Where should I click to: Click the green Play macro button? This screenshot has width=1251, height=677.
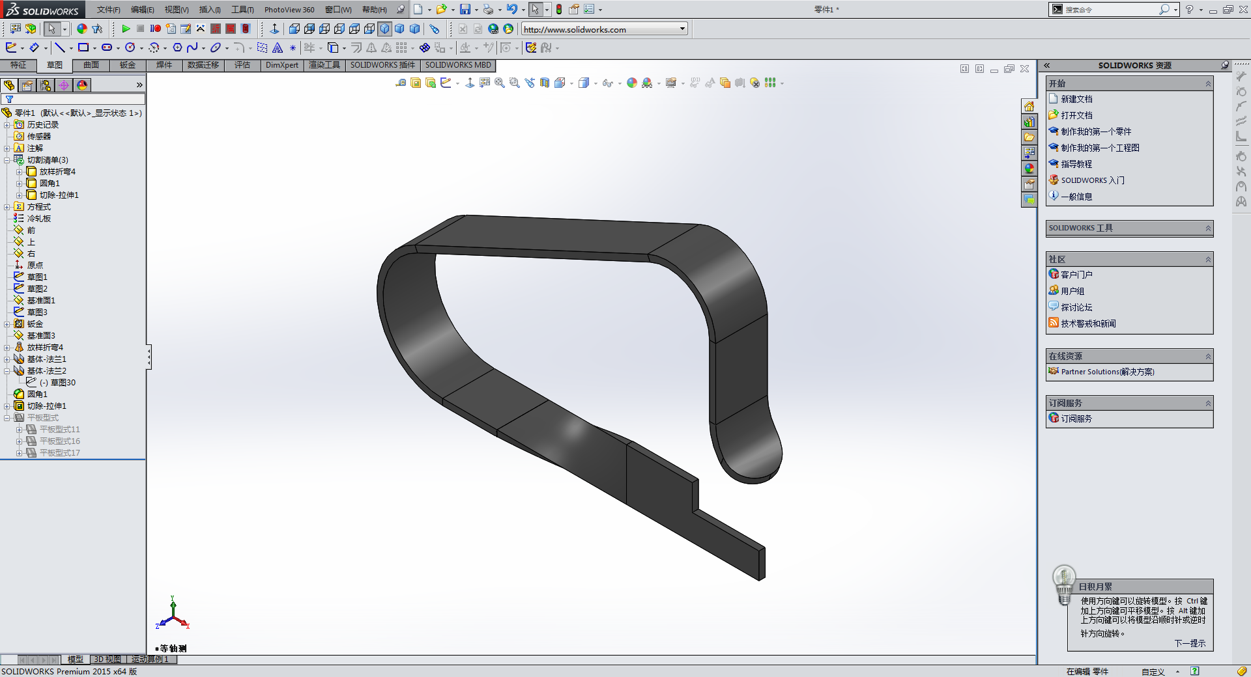tap(126, 29)
